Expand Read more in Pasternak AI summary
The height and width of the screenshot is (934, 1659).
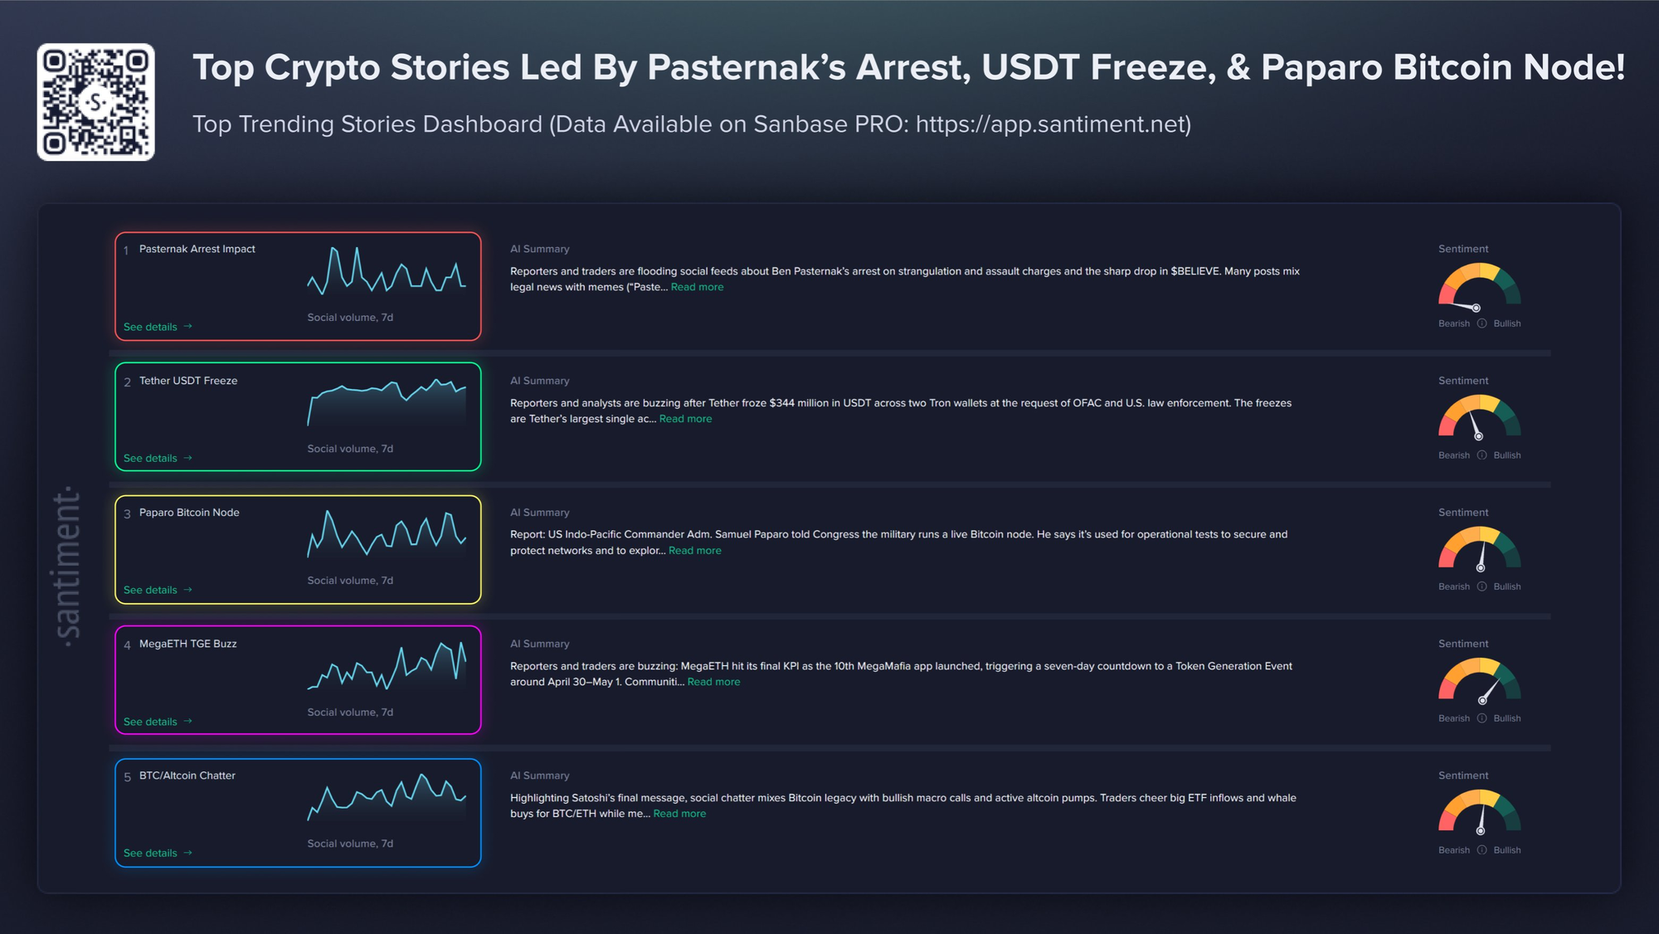coord(697,287)
